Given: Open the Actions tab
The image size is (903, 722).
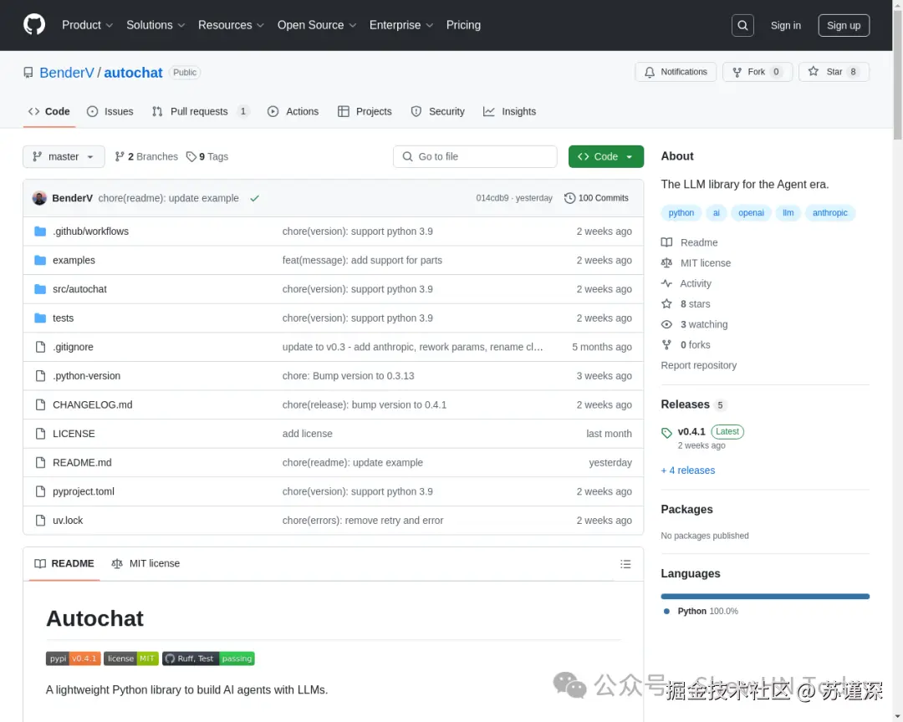Looking at the screenshot, I should click(x=293, y=112).
